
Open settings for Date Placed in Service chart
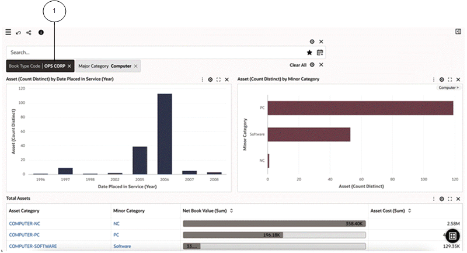click(210, 79)
